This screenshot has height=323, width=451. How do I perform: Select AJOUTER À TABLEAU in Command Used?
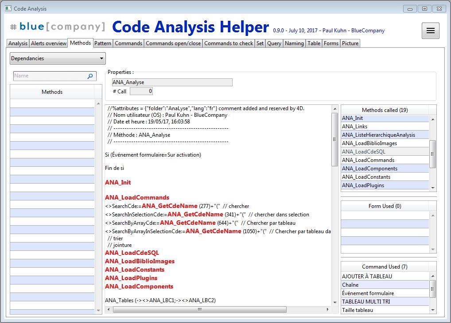(385, 277)
